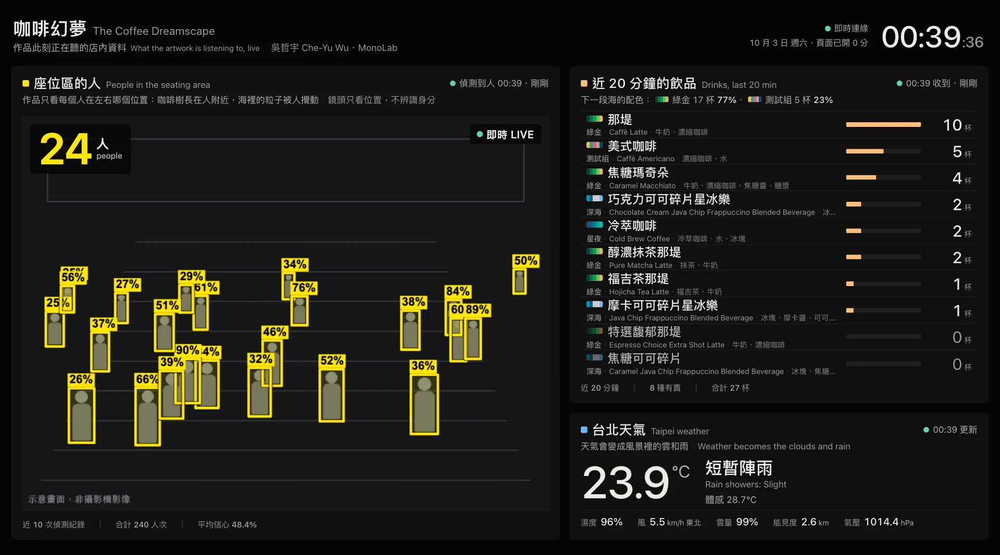Click the 那堤 quantity bar
The image size is (1000, 555).
[883, 125]
